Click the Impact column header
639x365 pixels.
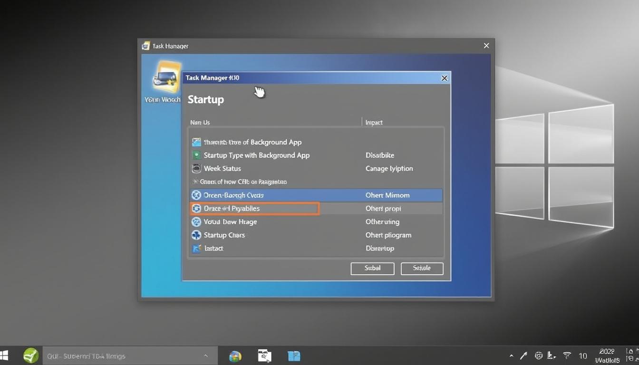(374, 122)
